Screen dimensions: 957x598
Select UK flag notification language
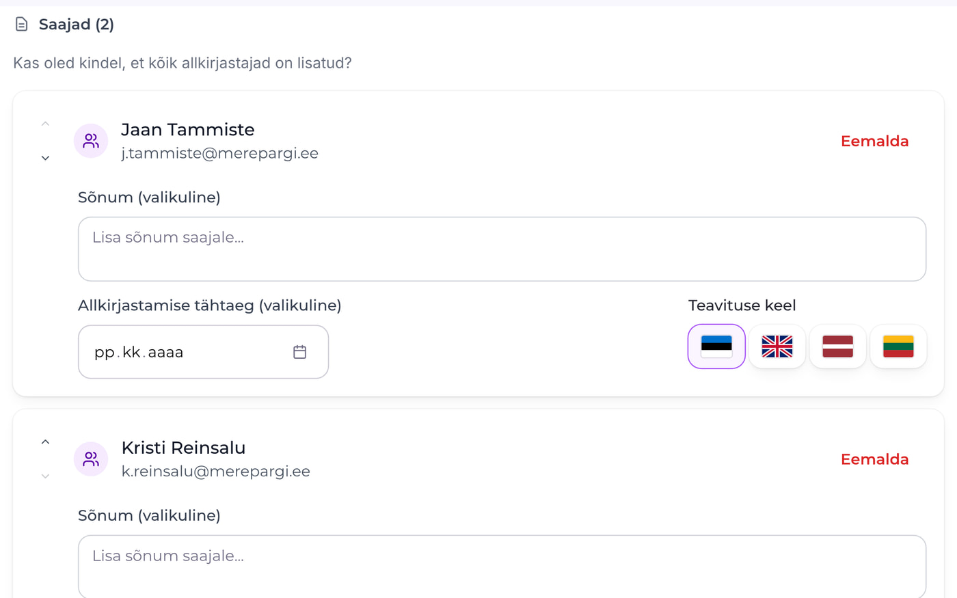pos(777,346)
